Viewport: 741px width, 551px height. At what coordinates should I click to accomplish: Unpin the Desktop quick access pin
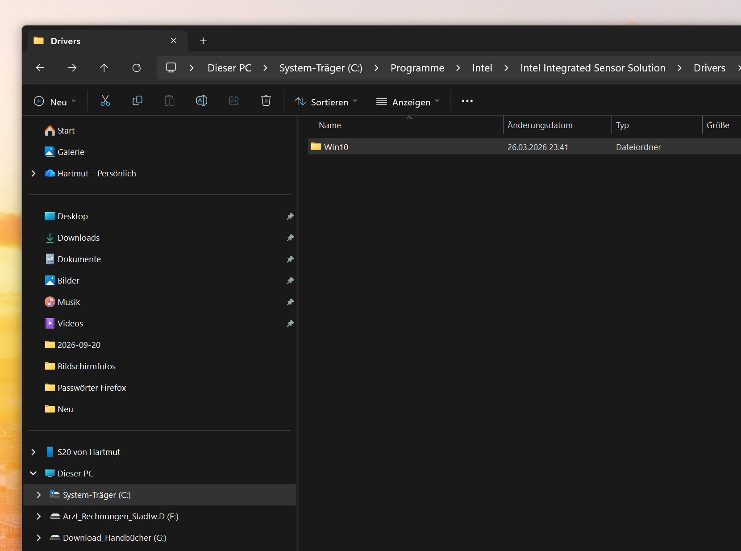pos(290,217)
